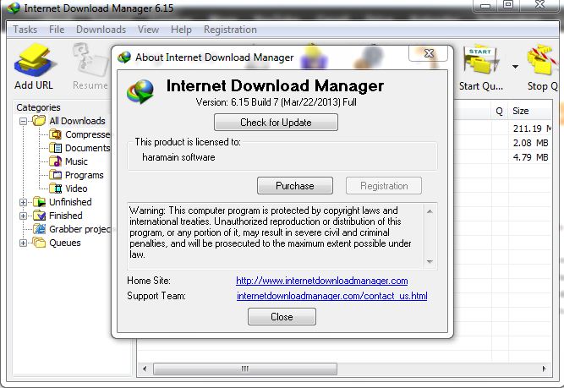Screen dimensions: 564x388
Task: Expand the Unfinished tree node
Action: [x=23, y=202]
